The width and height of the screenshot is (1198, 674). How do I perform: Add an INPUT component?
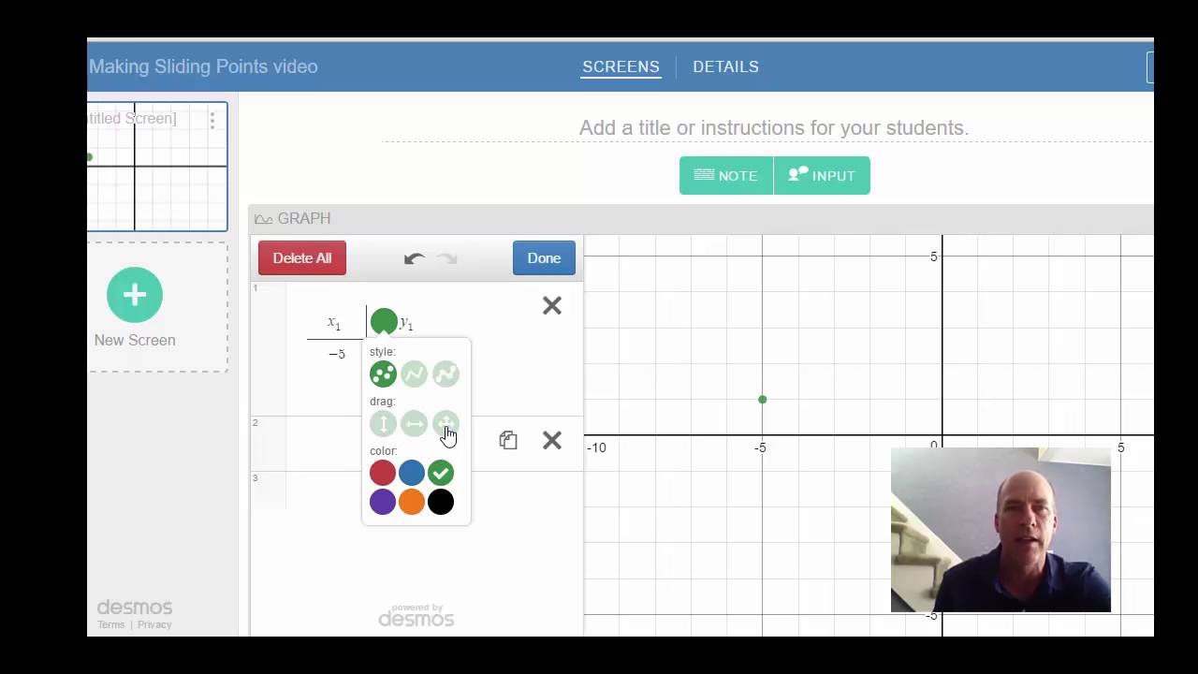point(822,176)
